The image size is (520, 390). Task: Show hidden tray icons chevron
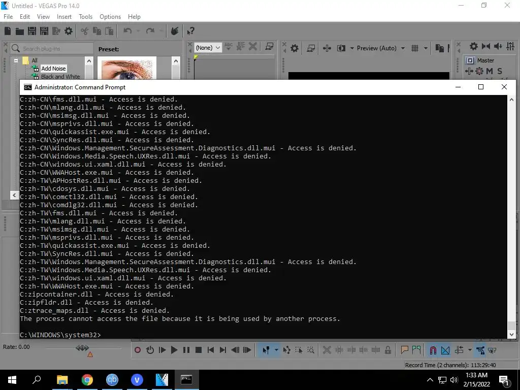(430, 380)
